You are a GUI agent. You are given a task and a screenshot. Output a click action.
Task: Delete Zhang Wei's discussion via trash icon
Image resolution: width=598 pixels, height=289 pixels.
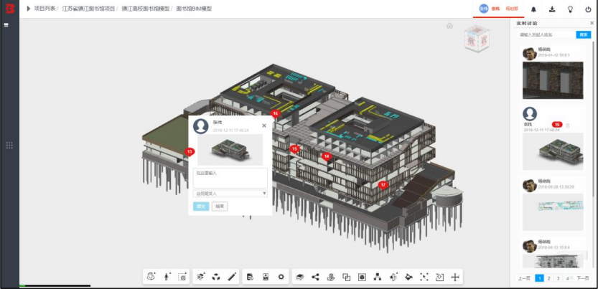(567, 125)
